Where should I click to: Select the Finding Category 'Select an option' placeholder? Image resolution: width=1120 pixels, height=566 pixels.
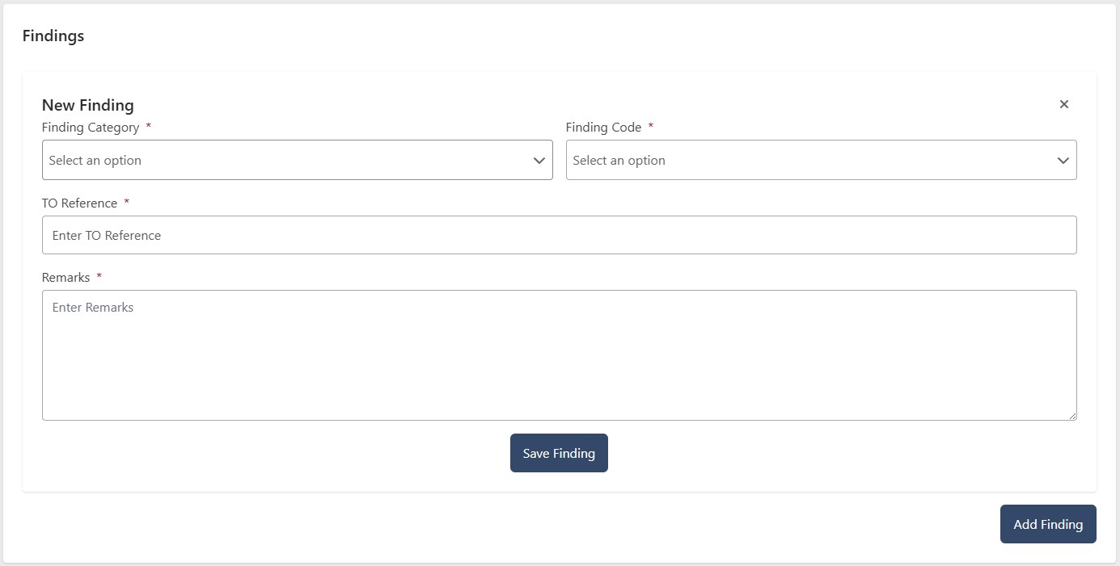pyautogui.click(x=95, y=161)
